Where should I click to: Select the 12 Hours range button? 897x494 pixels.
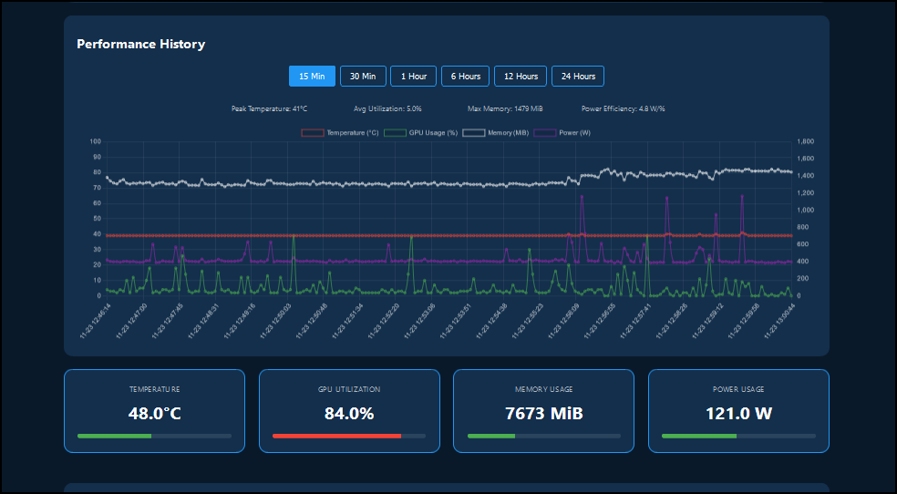520,76
